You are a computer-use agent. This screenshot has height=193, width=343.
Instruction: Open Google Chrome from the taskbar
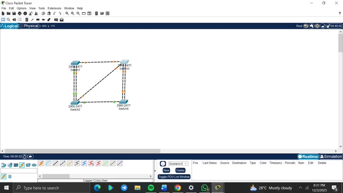[178, 187]
